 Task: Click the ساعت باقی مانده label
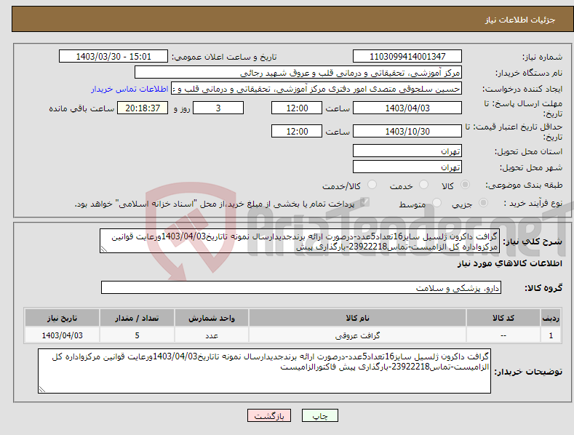point(81,109)
